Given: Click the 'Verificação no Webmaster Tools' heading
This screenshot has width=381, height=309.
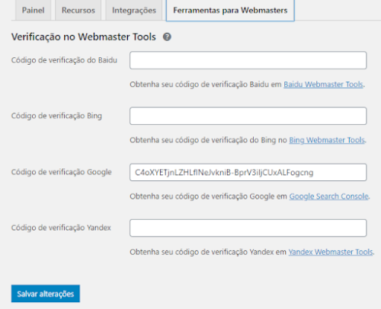Looking at the screenshot, I should coord(84,37).
